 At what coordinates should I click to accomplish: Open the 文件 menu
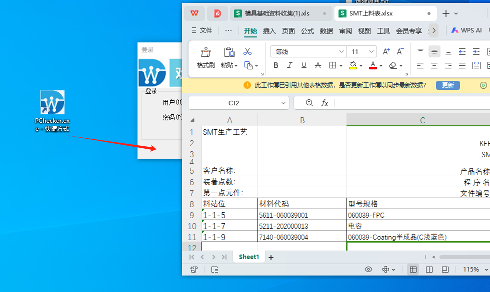202,30
